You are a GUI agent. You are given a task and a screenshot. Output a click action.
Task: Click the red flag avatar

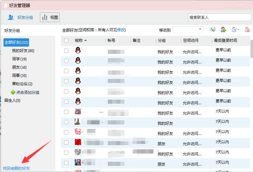(x=78, y=142)
